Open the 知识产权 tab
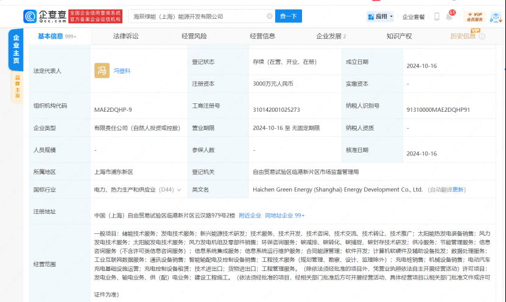Screen dimensions: 506x302 [399, 36]
